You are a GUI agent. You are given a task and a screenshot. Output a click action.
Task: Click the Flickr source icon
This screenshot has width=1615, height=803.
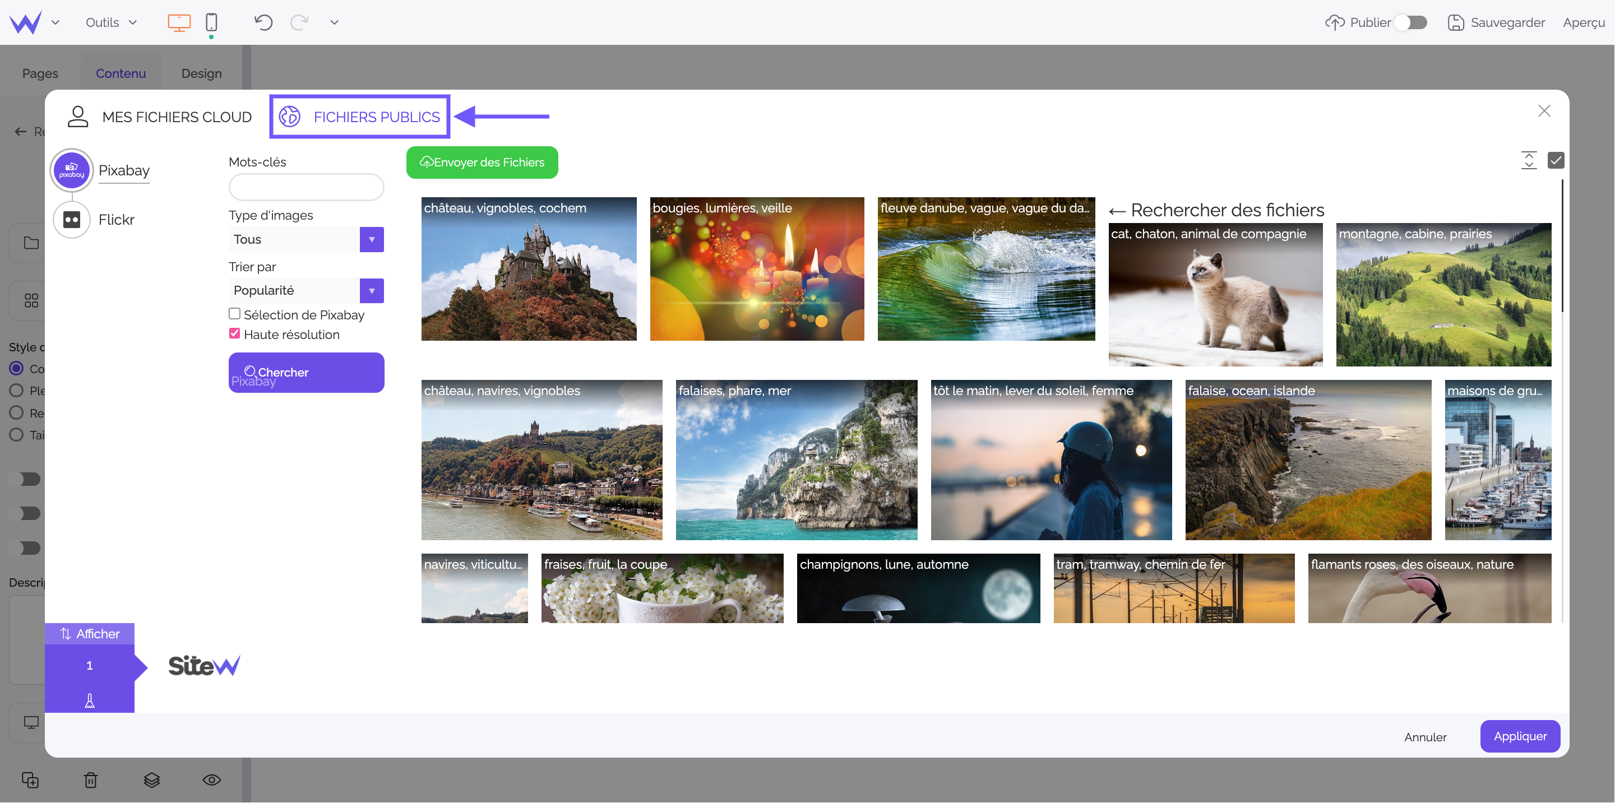(73, 219)
